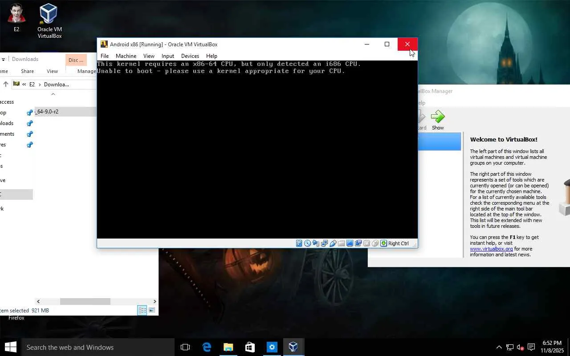570x356 pixels.
Task: Open the chevron dropdown after E2 in address bar
Action: click(x=39, y=84)
